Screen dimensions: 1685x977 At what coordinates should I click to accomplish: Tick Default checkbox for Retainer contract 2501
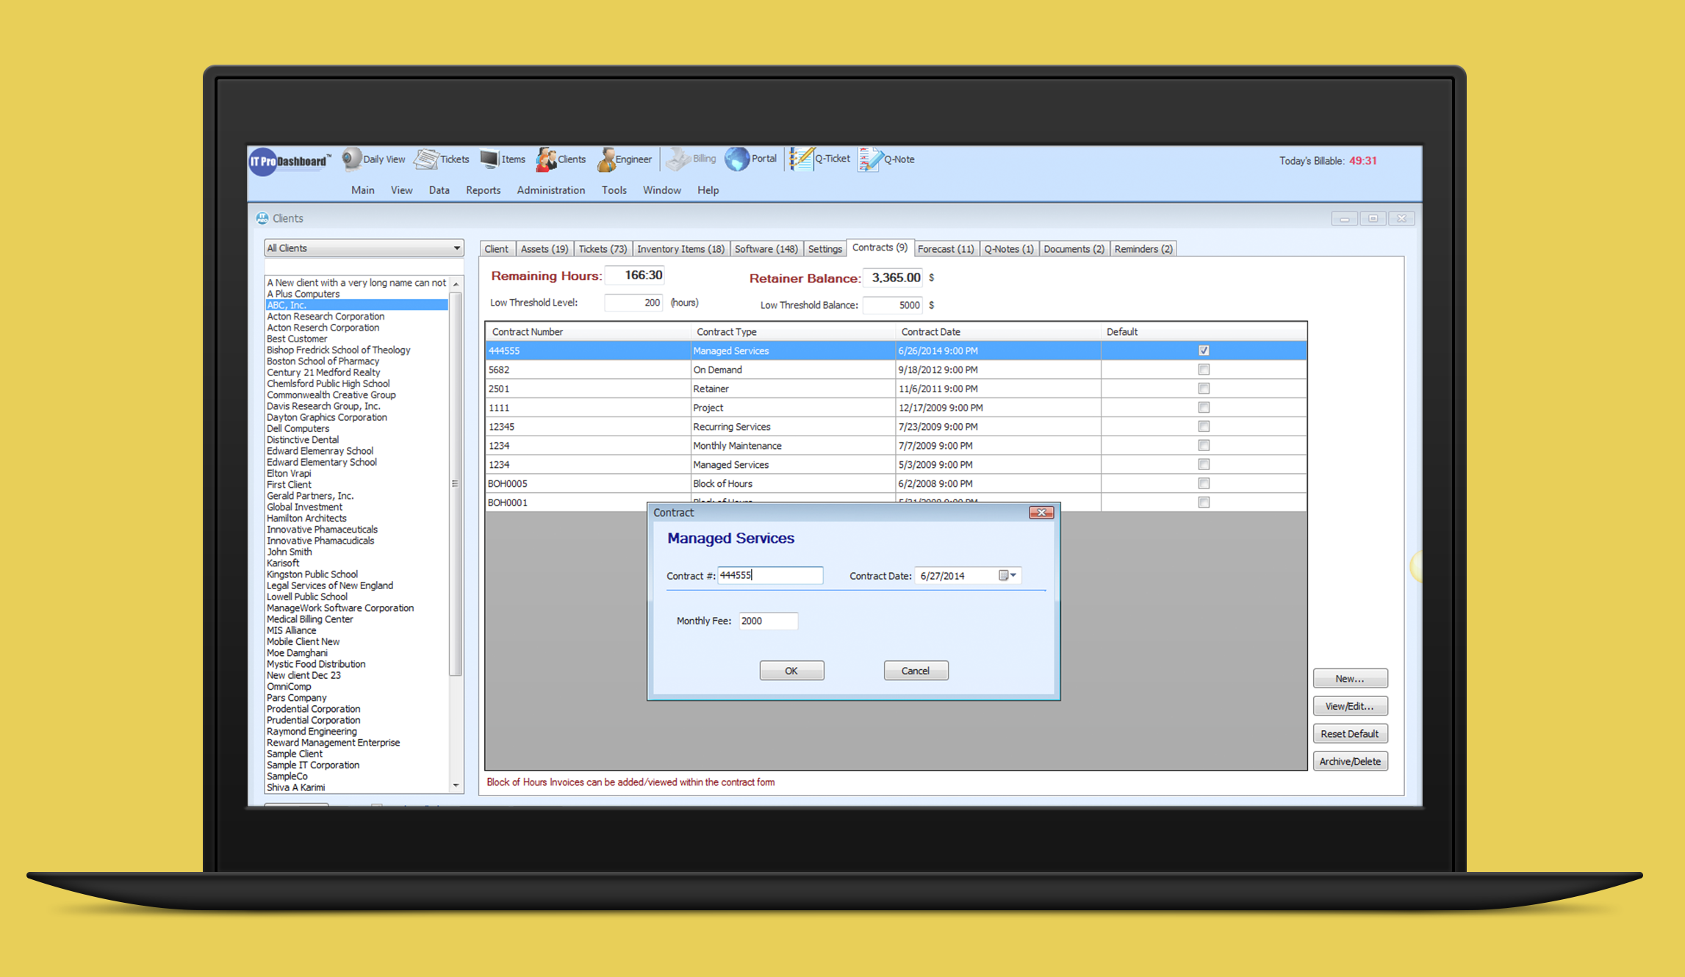click(1204, 389)
